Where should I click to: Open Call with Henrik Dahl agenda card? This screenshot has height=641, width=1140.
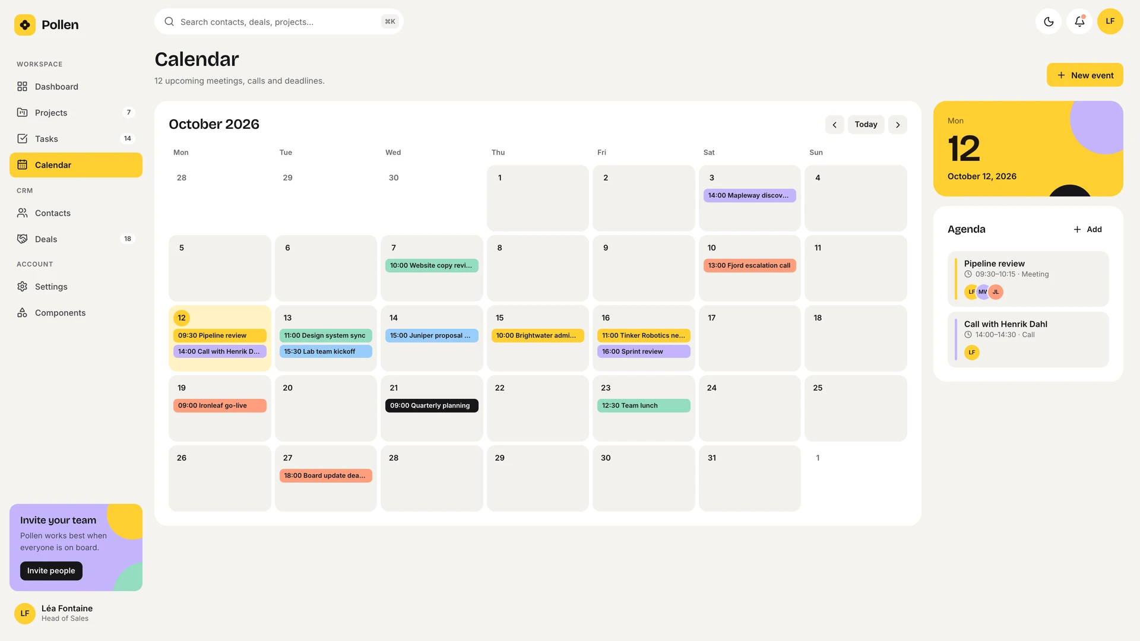[x=1028, y=339]
